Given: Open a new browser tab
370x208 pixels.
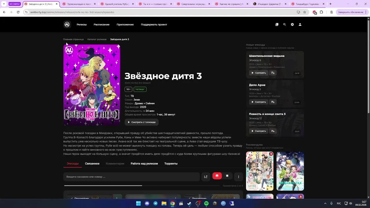Looking at the screenshot, I should 330,4.
